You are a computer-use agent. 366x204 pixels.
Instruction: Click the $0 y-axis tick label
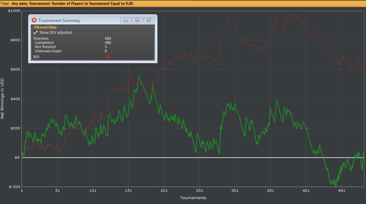click(x=17, y=158)
